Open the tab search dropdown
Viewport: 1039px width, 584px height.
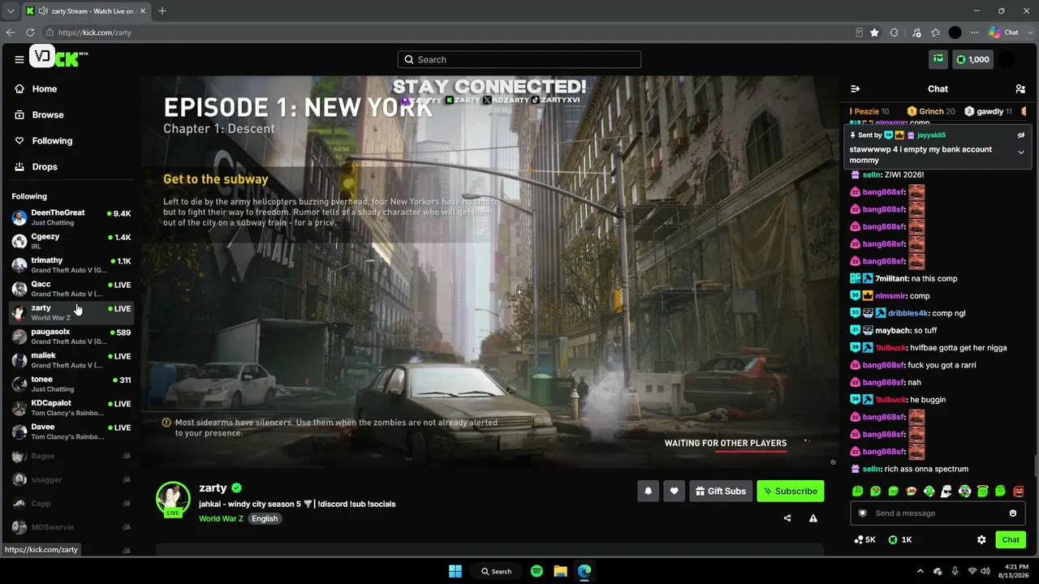coord(11,11)
